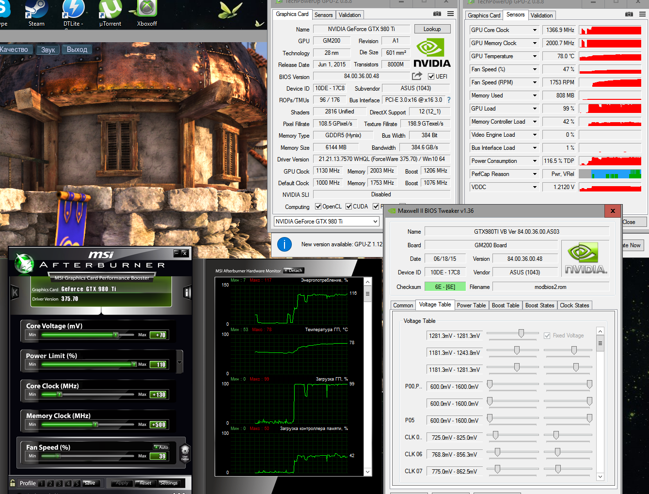Toggle the UEFI checkbox in GPU-Z
649x494 pixels.
click(431, 77)
